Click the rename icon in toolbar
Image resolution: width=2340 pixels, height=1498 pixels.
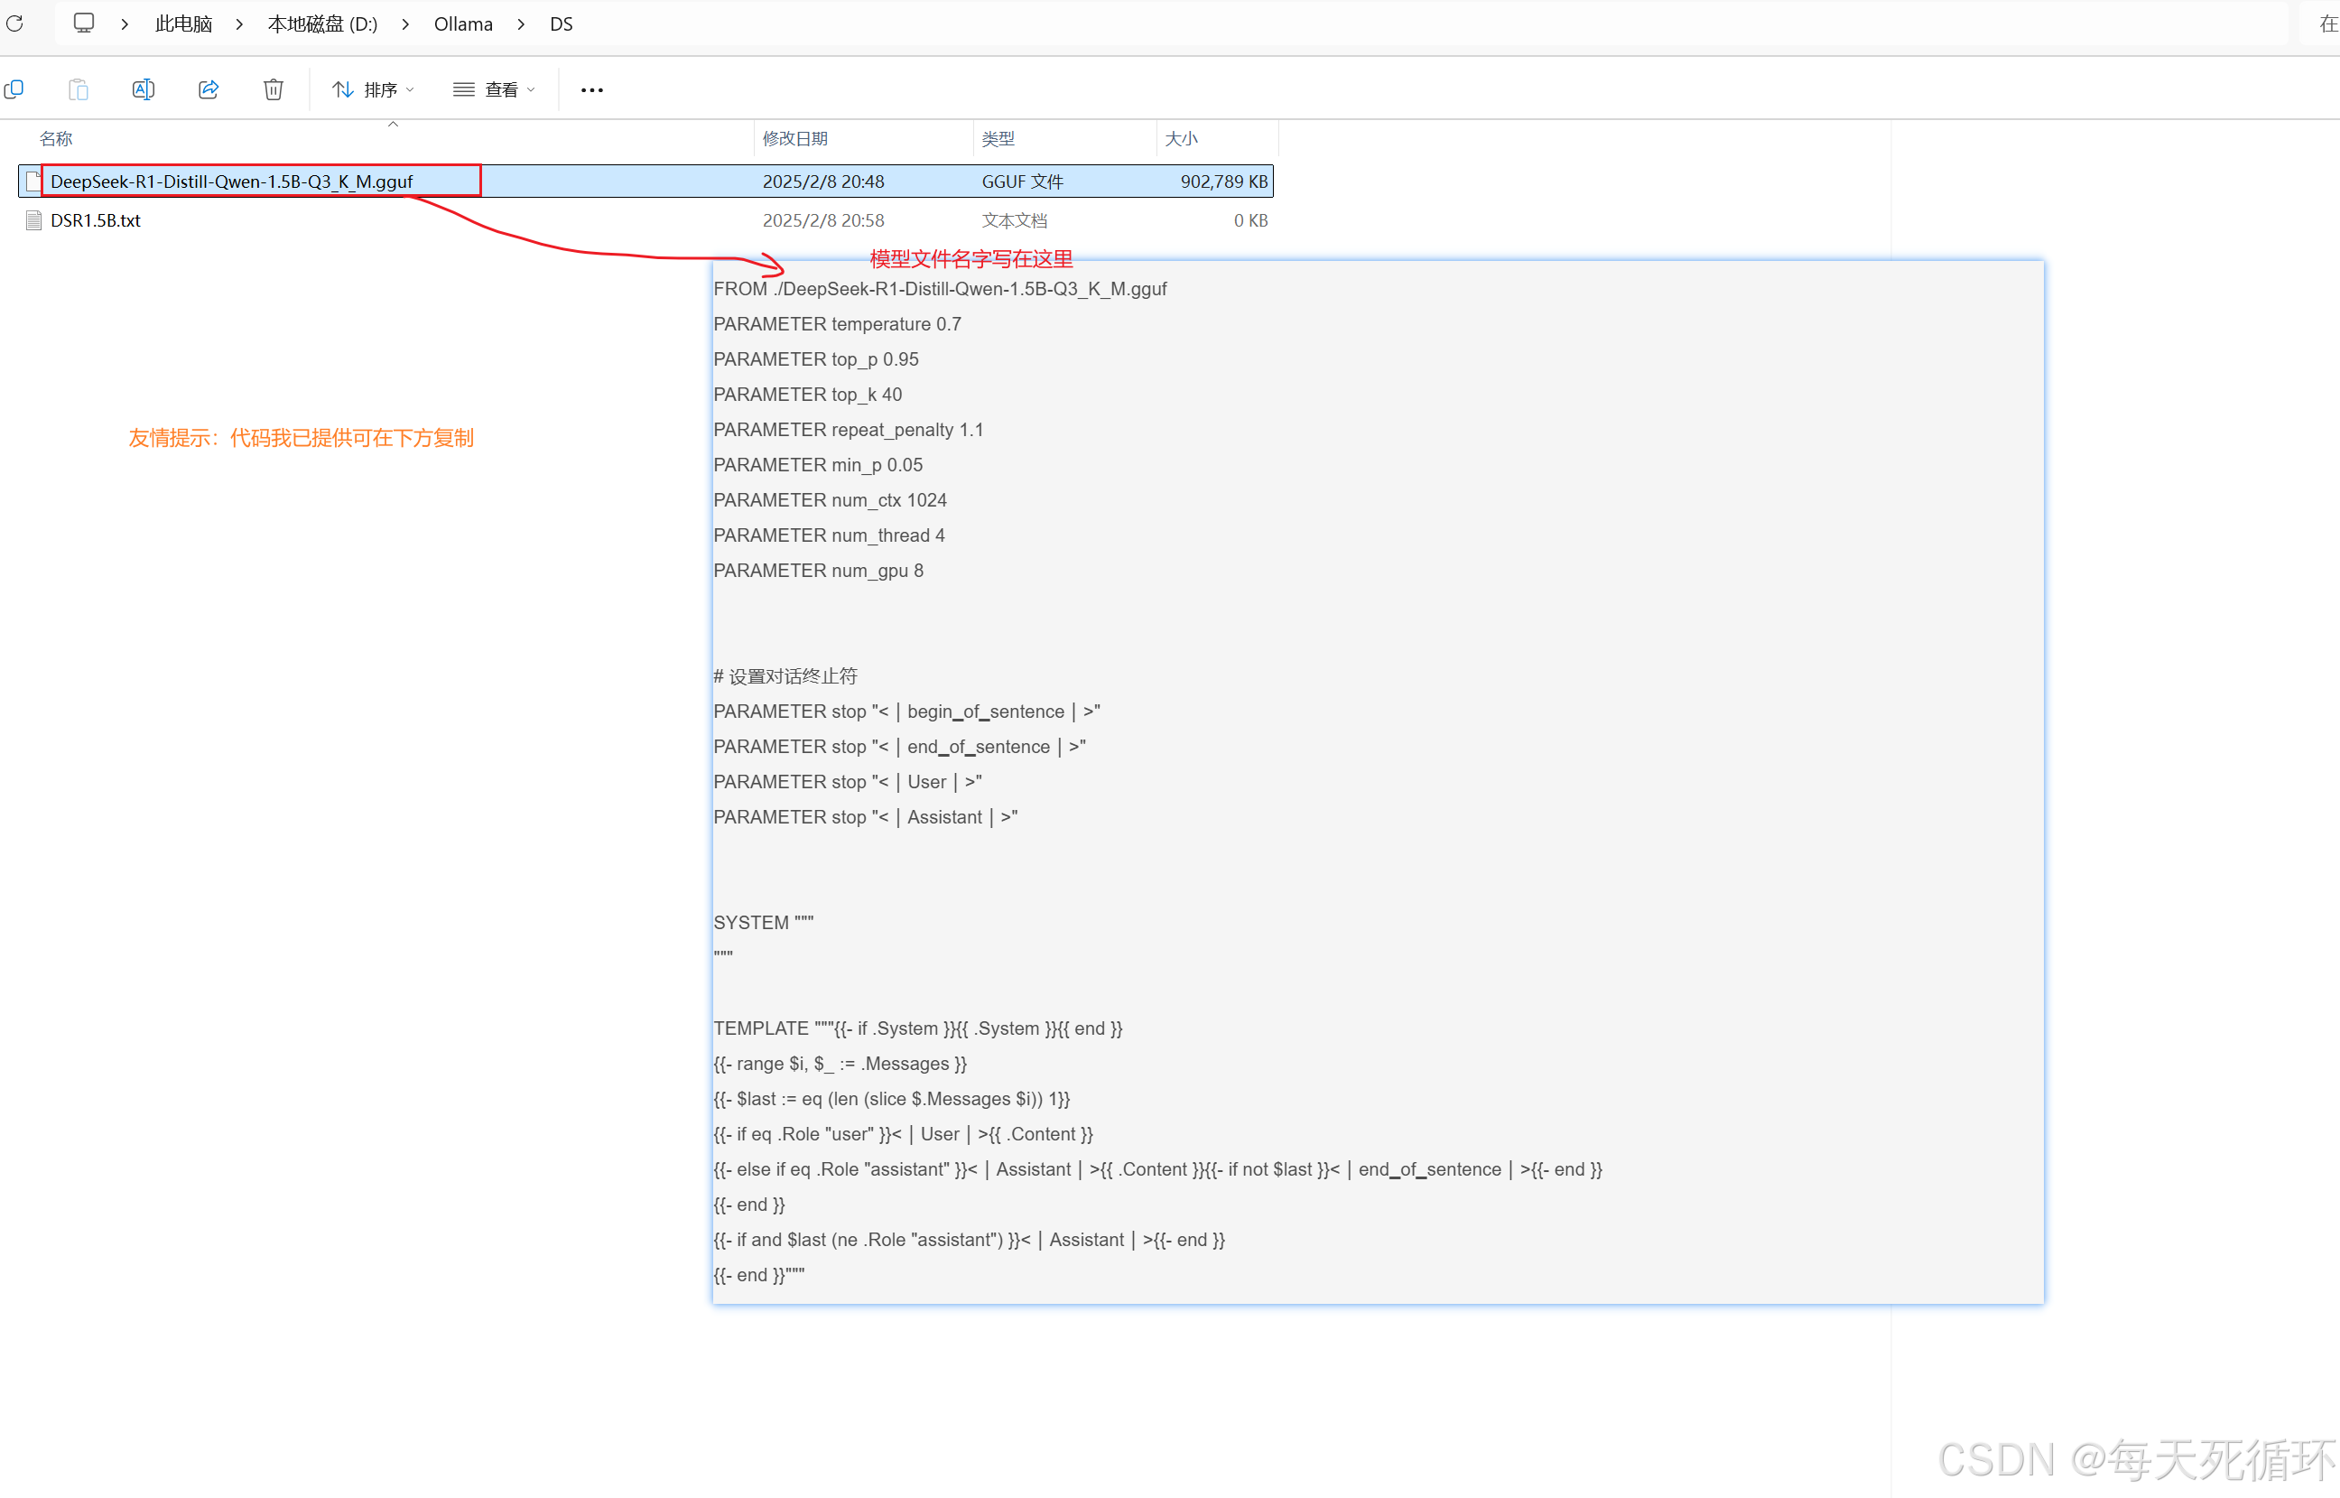143,89
